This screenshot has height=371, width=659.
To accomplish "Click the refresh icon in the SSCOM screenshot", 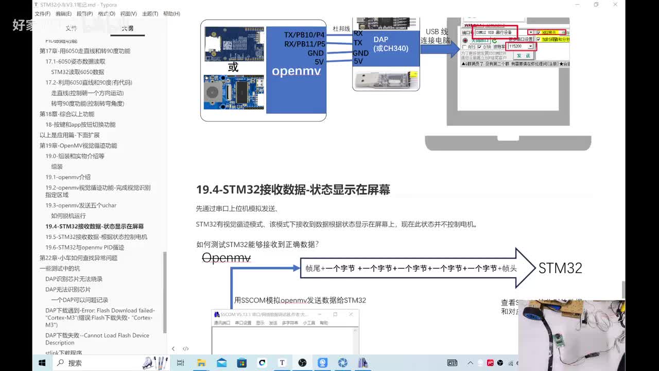I will [x=494, y=41].
